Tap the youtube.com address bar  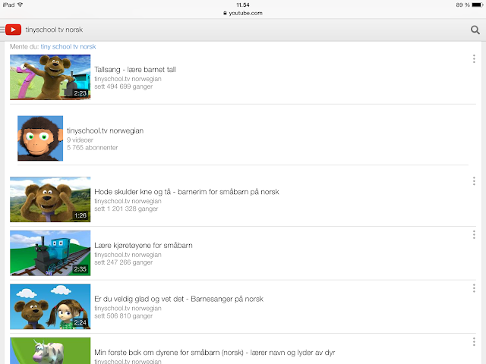243,13
